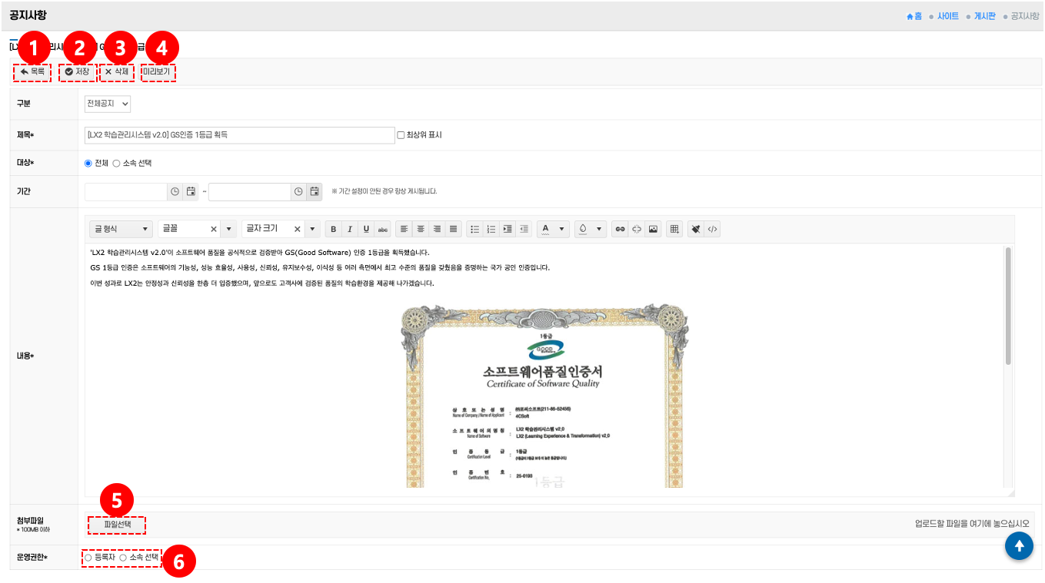Screen dimensions: 1045x583
Task: Toggle bold formatting in the editor
Action: point(333,229)
